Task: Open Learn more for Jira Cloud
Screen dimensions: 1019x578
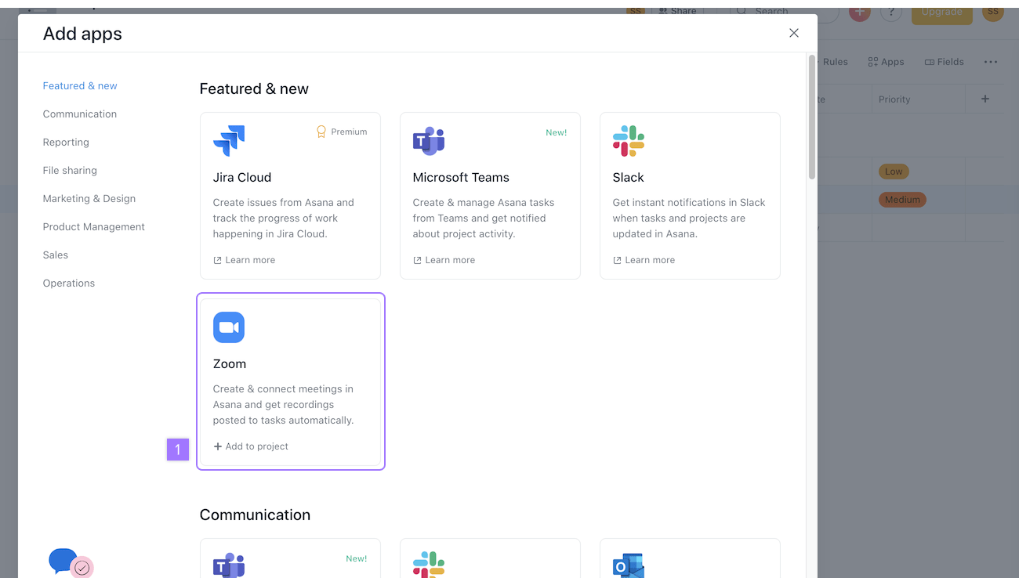Action: point(244,259)
